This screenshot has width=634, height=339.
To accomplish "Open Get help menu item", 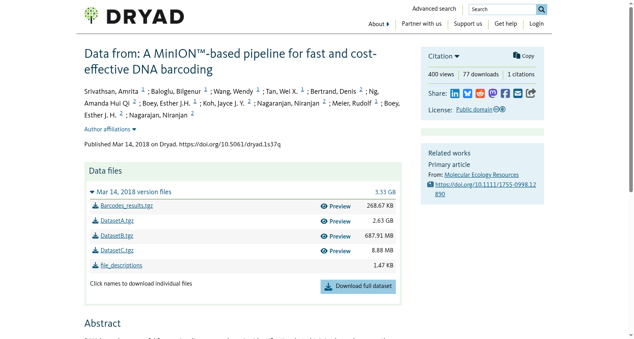I will [506, 24].
